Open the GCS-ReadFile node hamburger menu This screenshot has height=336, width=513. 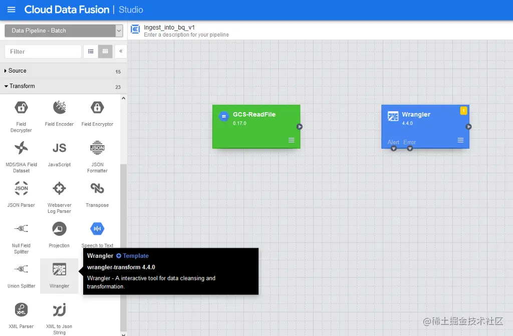tap(292, 140)
